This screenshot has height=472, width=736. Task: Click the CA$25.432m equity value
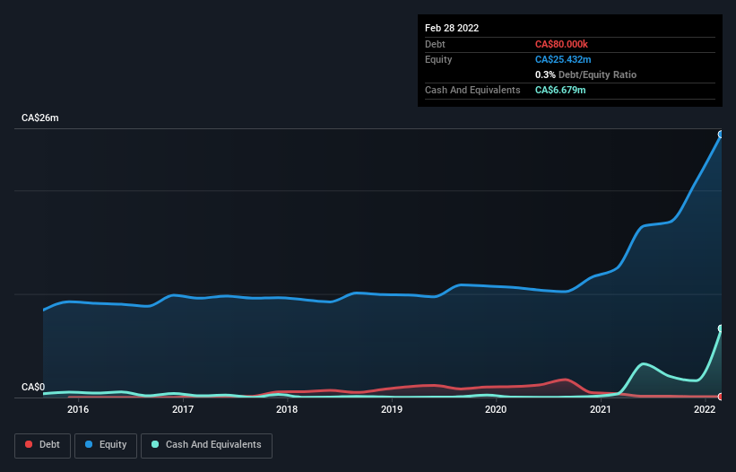(x=563, y=59)
